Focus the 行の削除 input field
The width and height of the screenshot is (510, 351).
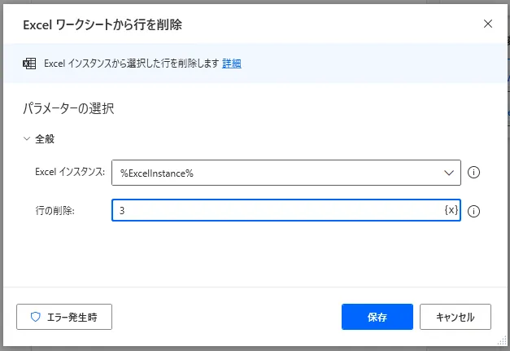277,211
